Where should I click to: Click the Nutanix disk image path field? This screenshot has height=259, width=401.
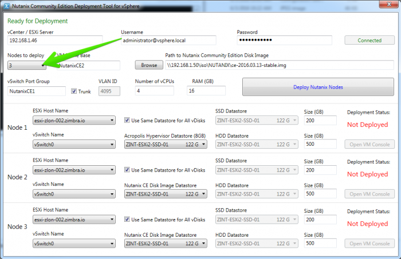tap(280, 65)
